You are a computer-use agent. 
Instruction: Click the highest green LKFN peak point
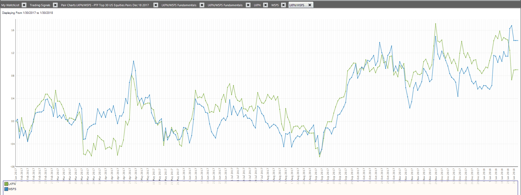(435, 24)
